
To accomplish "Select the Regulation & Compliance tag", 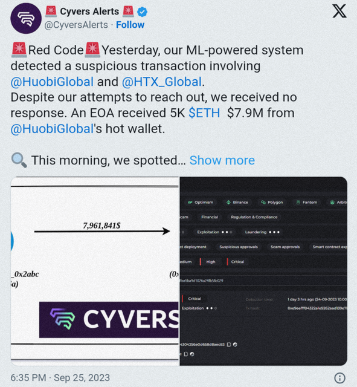I will [x=254, y=217].
